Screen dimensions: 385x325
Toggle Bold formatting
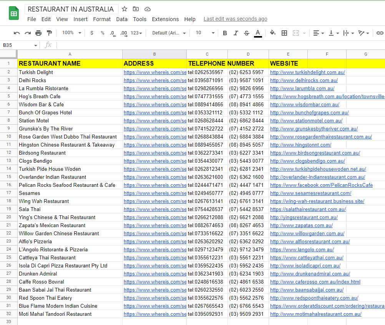(x=225, y=33)
